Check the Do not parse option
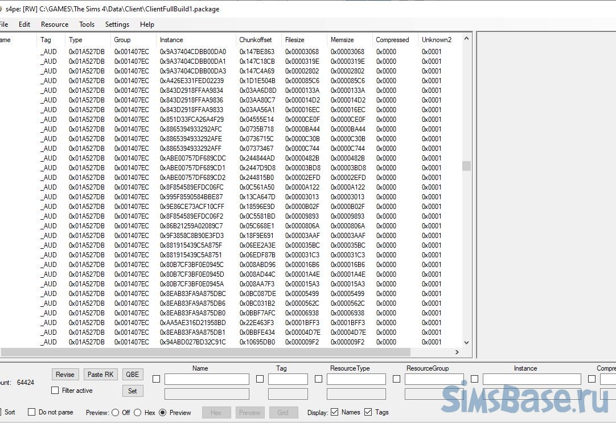 pos(32,412)
